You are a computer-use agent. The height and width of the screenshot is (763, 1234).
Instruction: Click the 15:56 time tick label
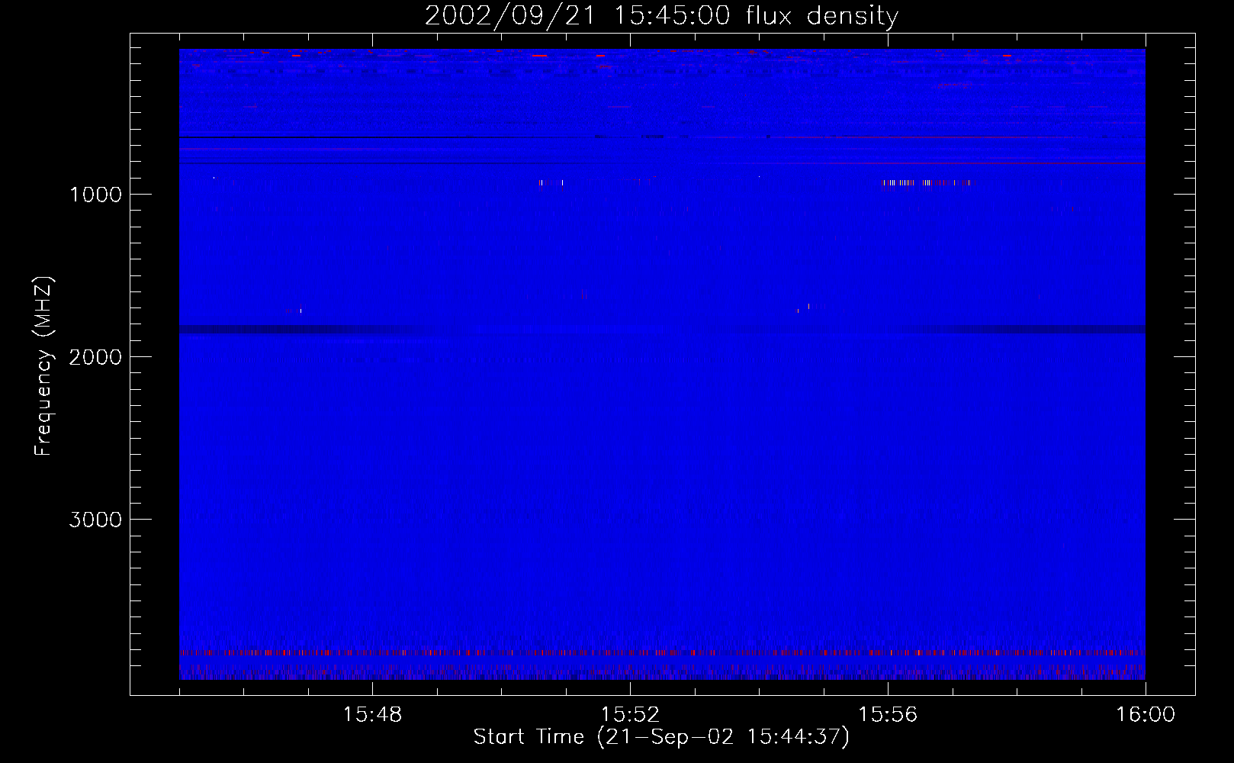pyautogui.click(x=888, y=714)
